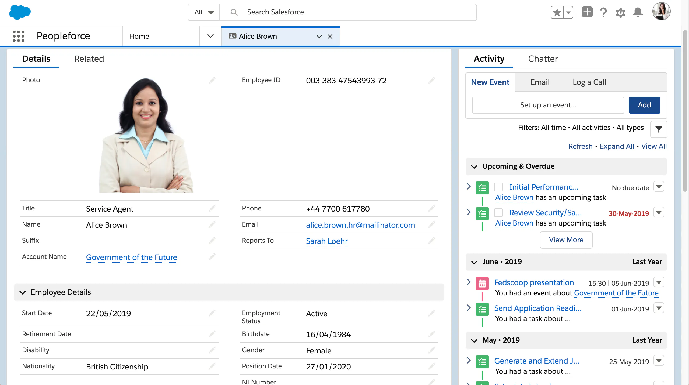Click the Set up an event field

click(x=548, y=105)
